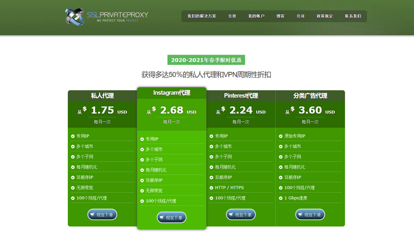The height and width of the screenshot is (238, 414).
Task: Select the Pinterest代理 plan header
Action: click(241, 96)
